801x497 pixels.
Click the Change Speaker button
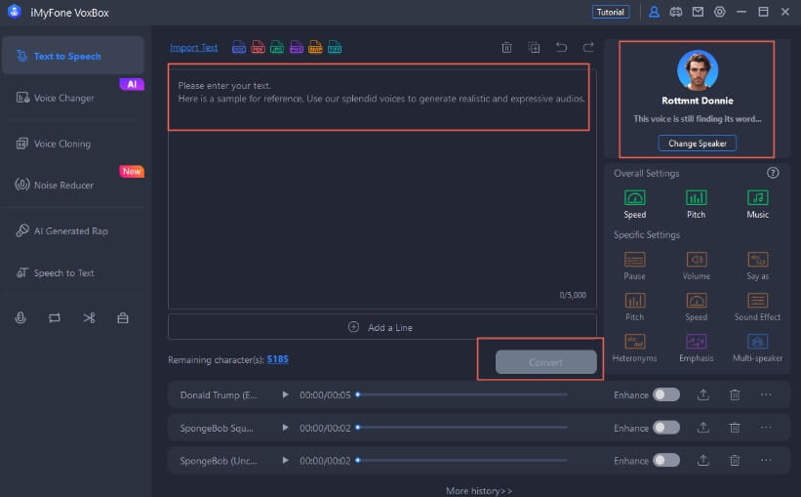698,144
